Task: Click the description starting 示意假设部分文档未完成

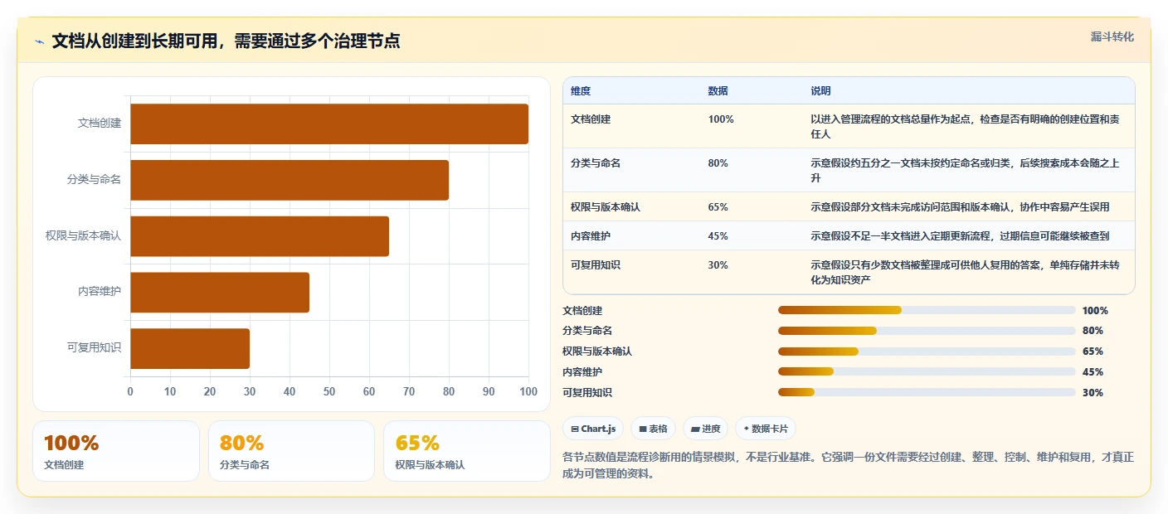Action: tap(960, 207)
